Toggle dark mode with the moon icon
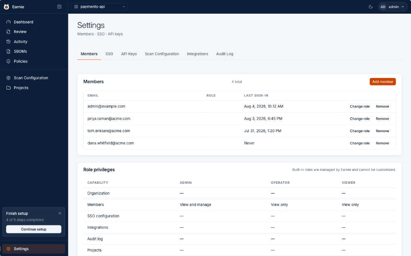 [x=371, y=7]
